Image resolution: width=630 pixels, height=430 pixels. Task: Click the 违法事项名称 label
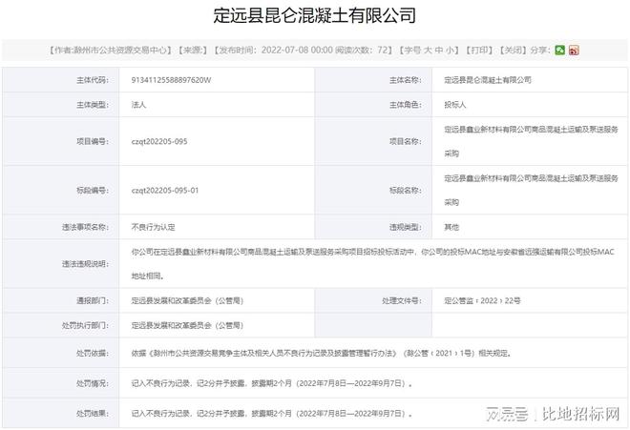coord(85,227)
